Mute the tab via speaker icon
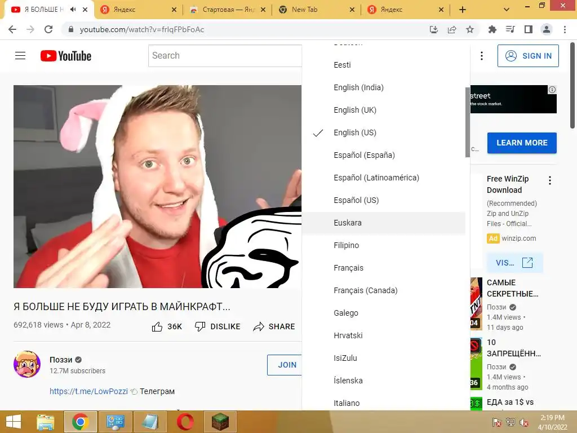This screenshot has height=433, width=577. point(73,10)
